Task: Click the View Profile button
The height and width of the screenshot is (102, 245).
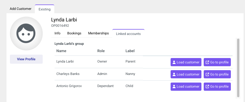Action: click(26, 59)
